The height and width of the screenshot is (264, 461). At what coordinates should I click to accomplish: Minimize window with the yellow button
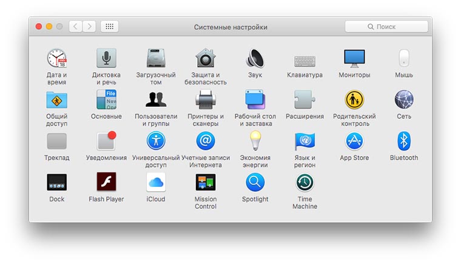(49, 27)
